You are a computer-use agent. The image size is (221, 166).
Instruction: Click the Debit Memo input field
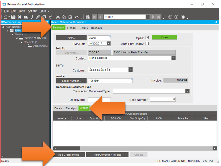click(x=99, y=100)
